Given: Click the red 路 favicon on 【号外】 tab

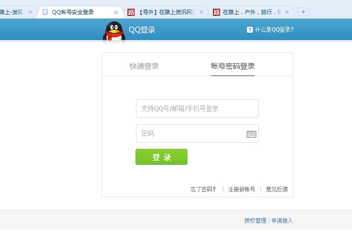Looking at the screenshot, I should [131, 12].
